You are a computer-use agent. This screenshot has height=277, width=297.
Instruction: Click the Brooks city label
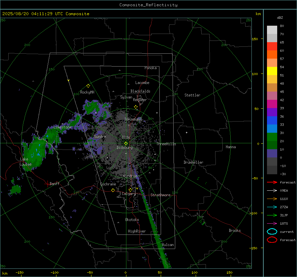[235, 231]
